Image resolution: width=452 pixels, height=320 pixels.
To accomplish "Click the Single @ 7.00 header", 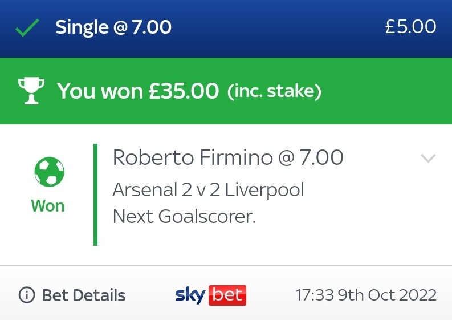I will [113, 27].
